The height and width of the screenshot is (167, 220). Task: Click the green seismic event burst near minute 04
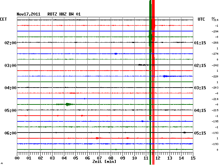click(67, 104)
